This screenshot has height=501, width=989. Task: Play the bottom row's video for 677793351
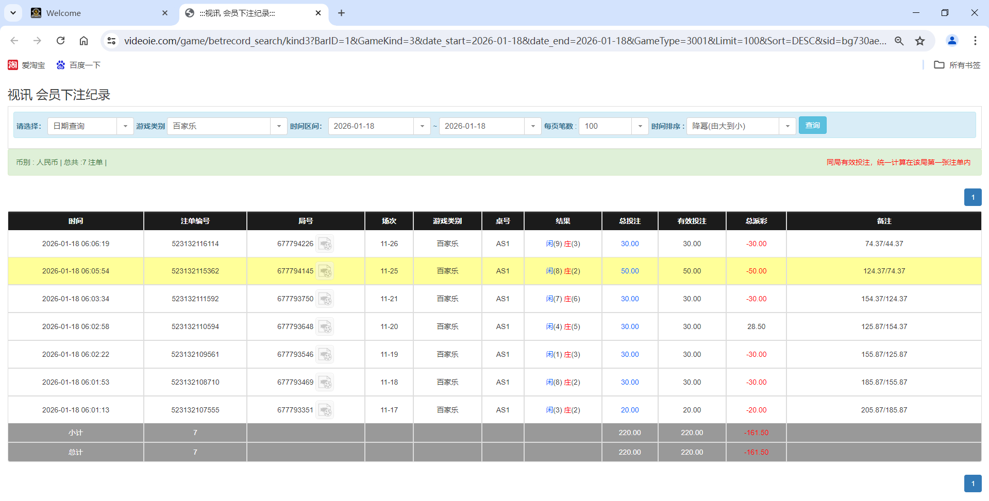pos(325,410)
